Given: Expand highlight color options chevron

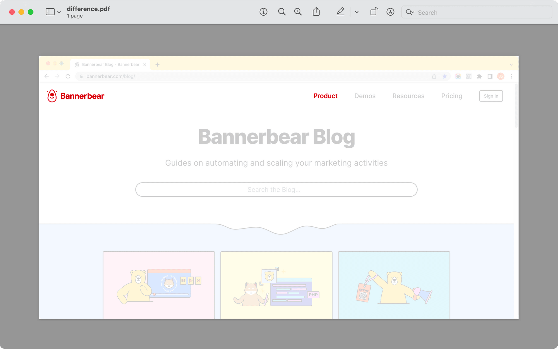Looking at the screenshot, I should (x=357, y=12).
